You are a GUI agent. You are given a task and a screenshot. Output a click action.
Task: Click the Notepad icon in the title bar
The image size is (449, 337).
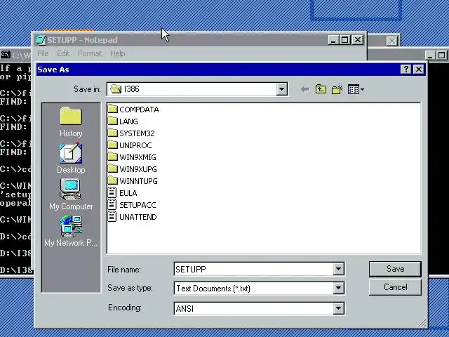click(41, 40)
